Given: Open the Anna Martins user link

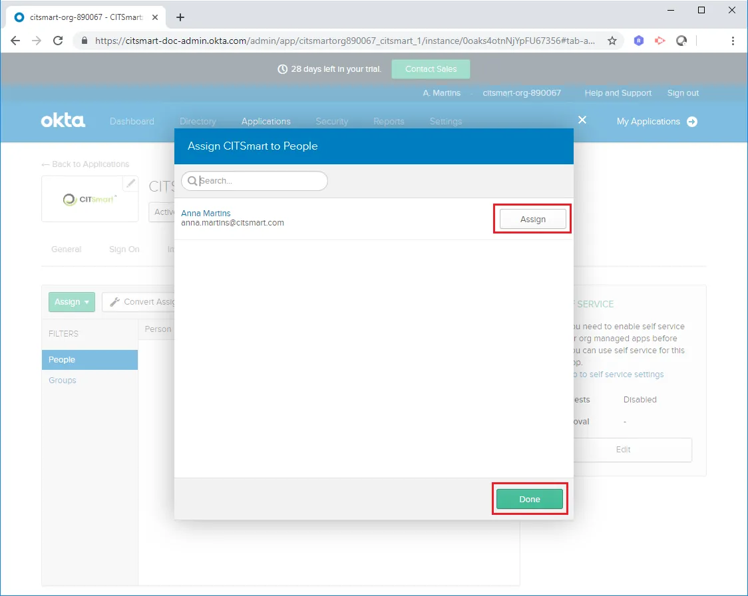Looking at the screenshot, I should (206, 213).
